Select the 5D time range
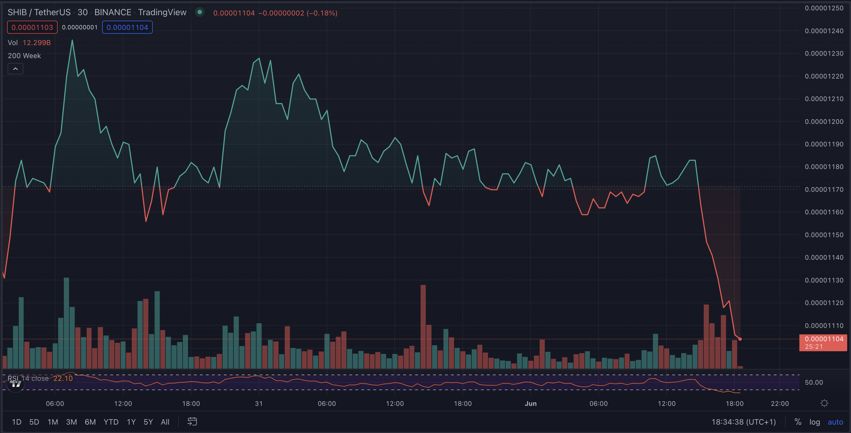The width and height of the screenshot is (851, 433). pyautogui.click(x=34, y=422)
